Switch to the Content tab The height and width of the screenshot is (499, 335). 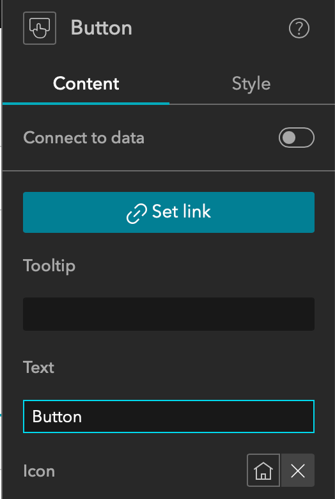tap(86, 84)
